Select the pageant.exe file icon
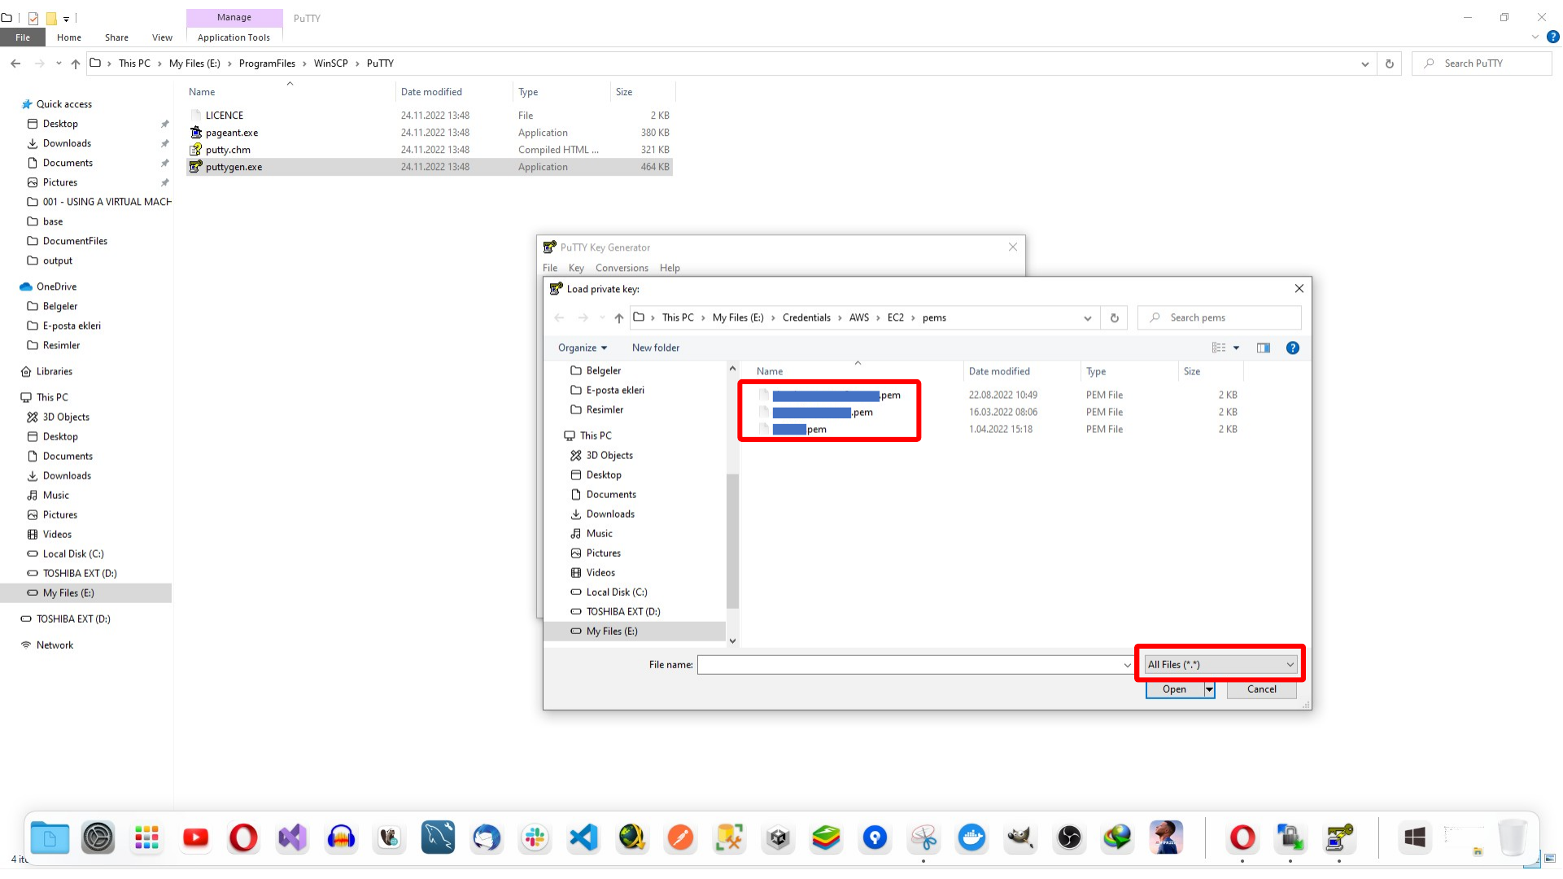 click(195, 133)
